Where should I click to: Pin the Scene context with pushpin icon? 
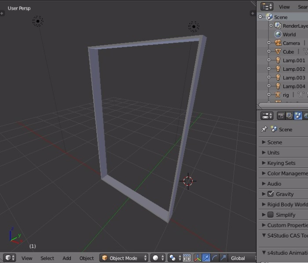(264, 129)
